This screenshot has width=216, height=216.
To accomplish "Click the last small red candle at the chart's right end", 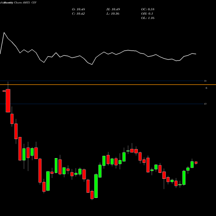I will point(196,163).
